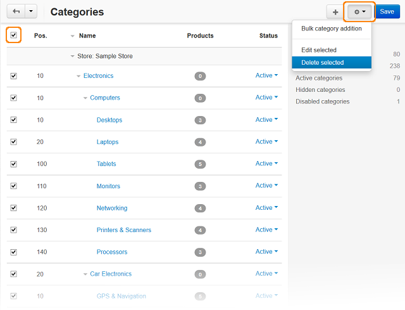Uncheck the Laptops row checkbox
This screenshot has height=310, width=405.
click(x=14, y=142)
